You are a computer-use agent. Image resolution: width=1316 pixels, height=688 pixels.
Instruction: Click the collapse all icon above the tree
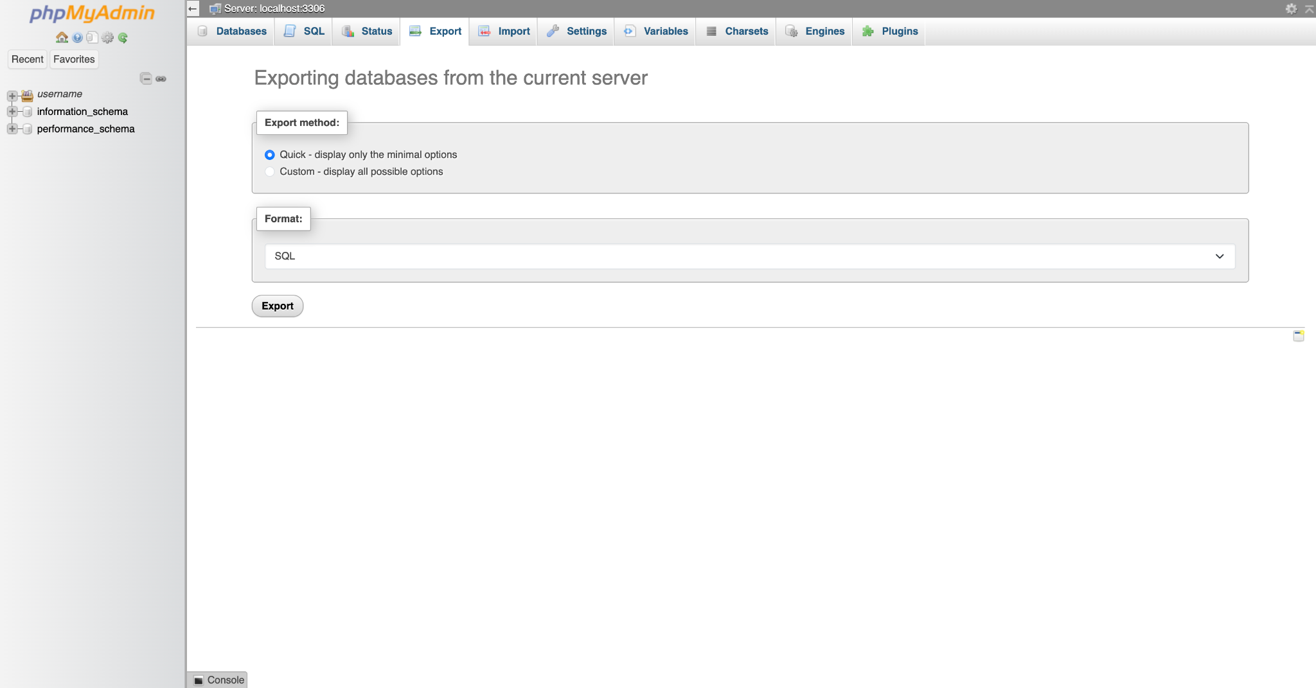pos(146,78)
